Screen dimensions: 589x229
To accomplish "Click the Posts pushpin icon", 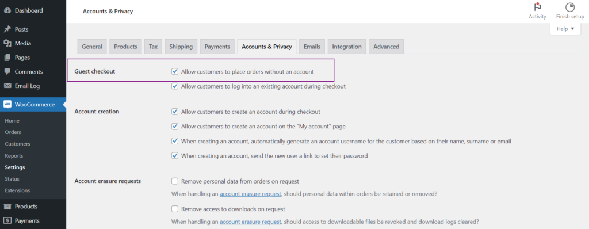I will [x=7, y=29].
